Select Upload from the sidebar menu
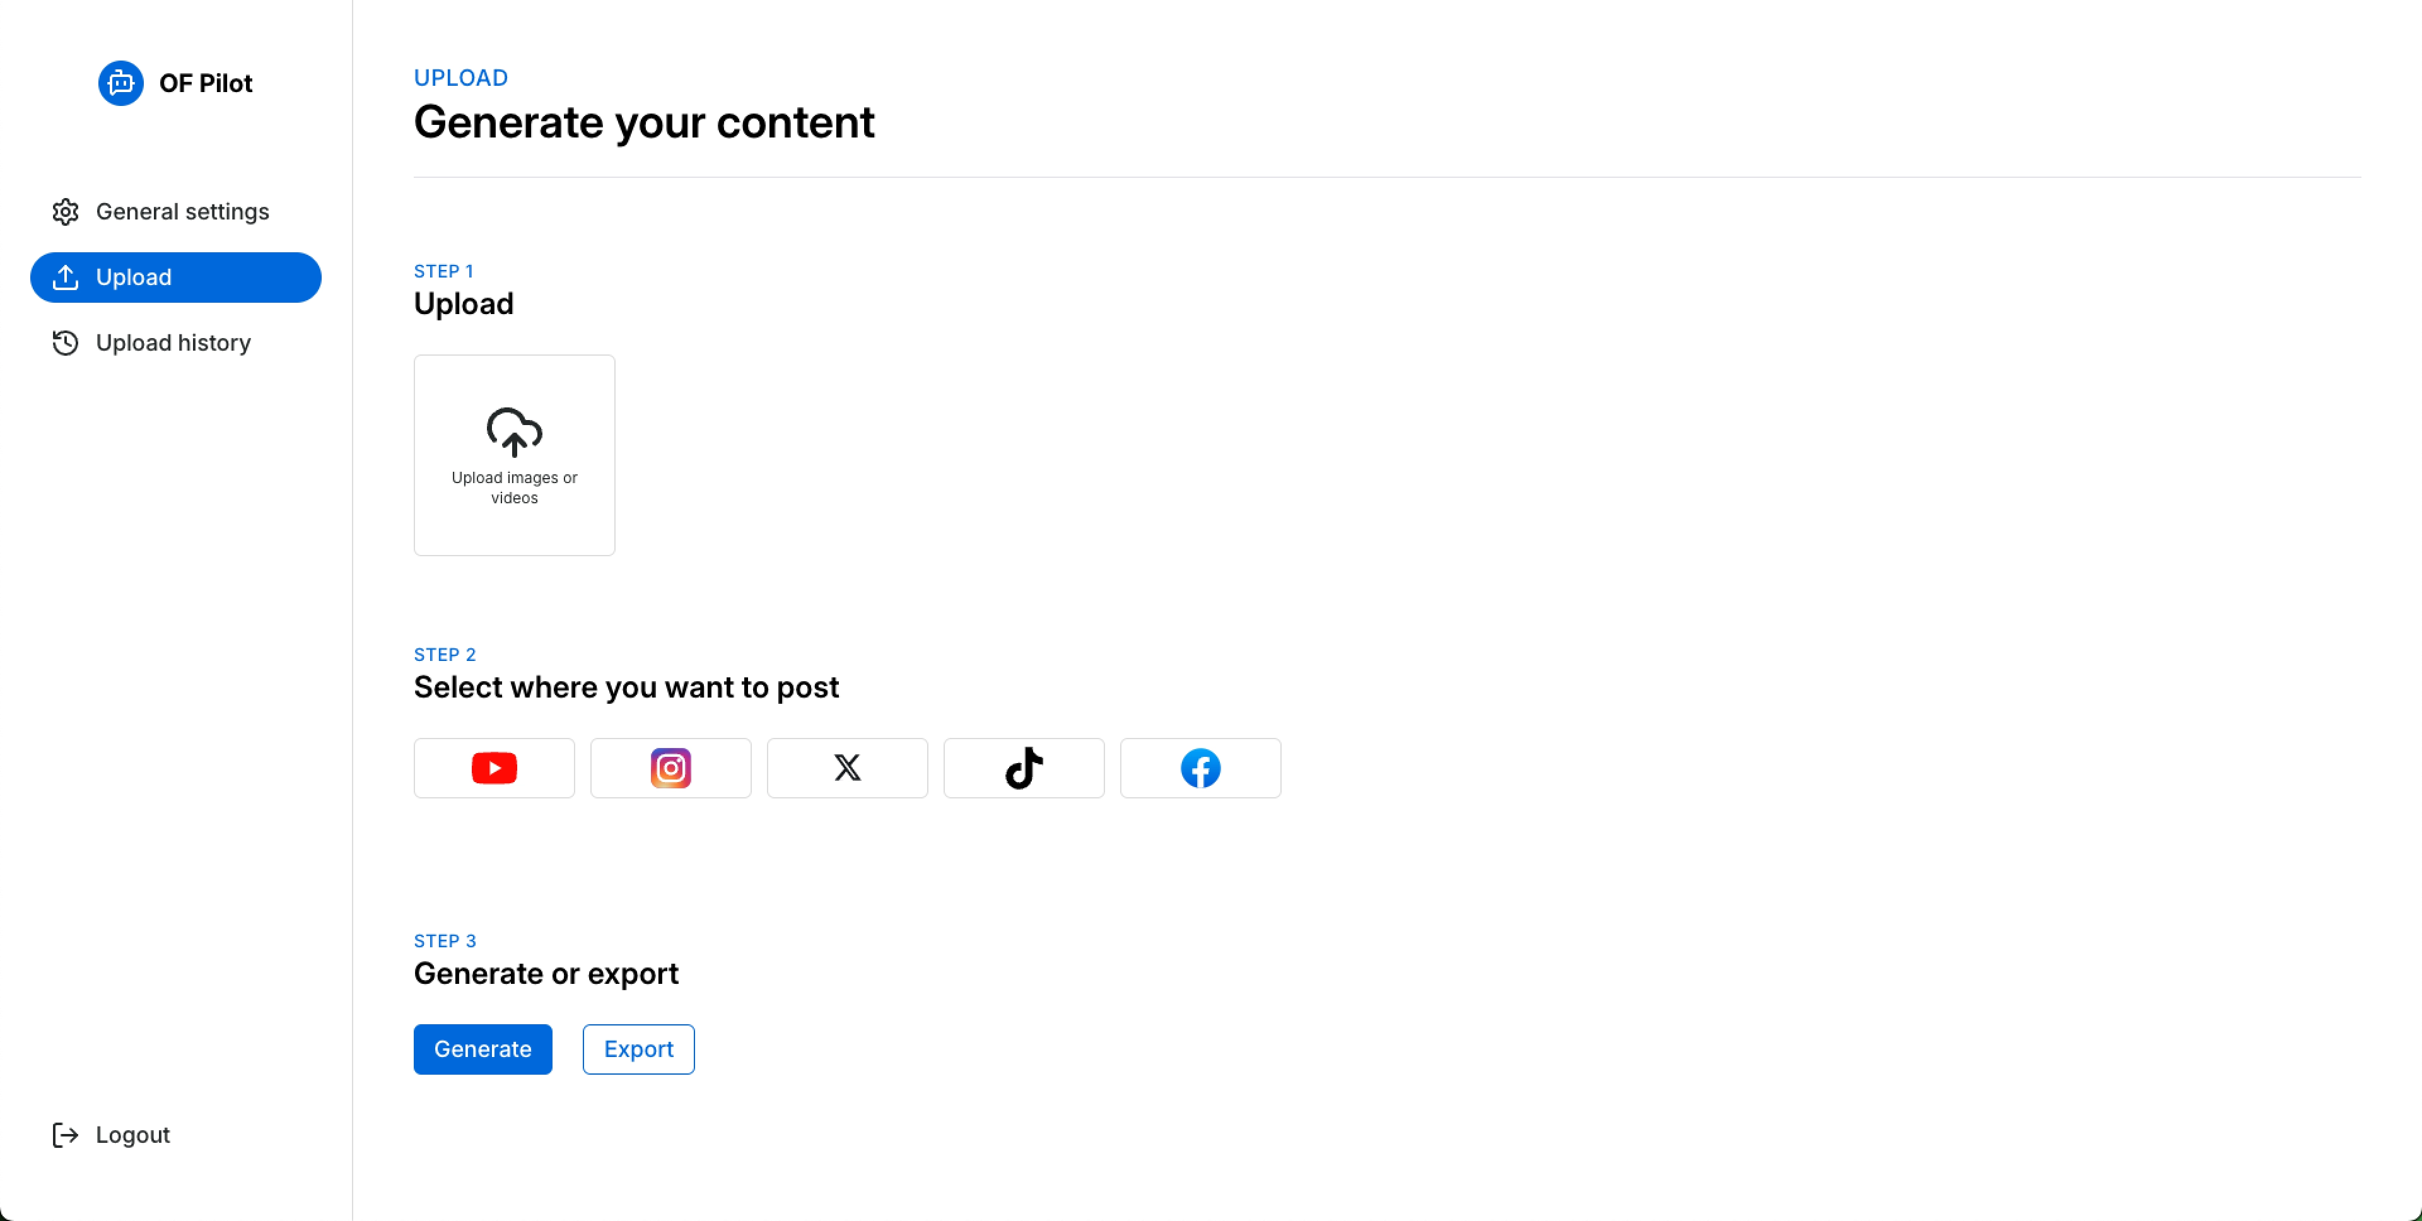This screenshot has width=2422, height=1221. click(x=176, y=277)
